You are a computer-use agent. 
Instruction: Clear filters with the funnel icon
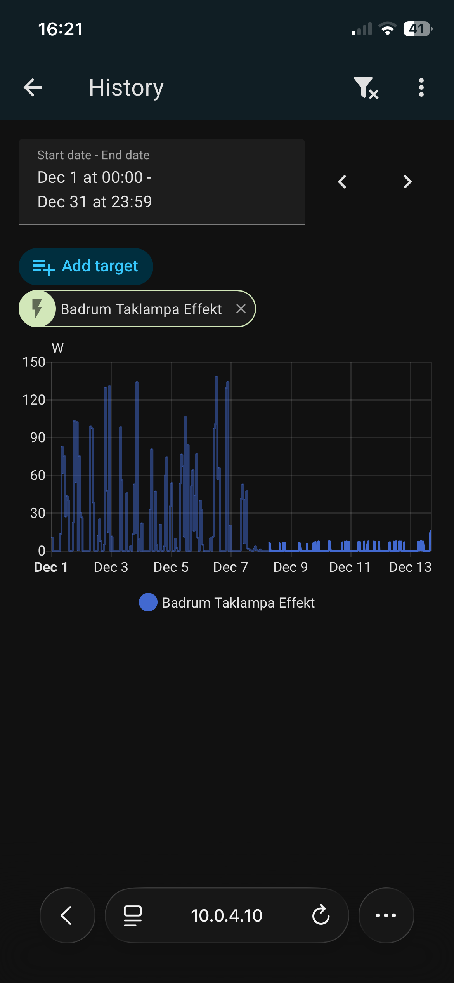click(366, 88)
